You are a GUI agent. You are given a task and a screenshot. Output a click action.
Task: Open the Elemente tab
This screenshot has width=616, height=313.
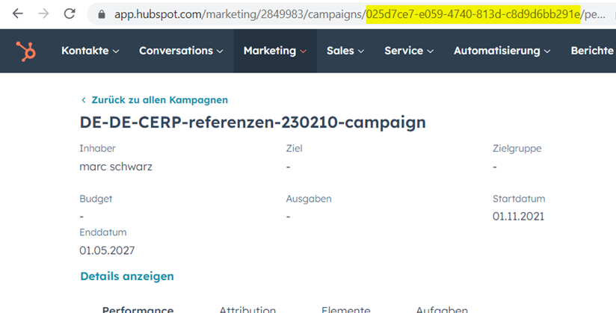tap(345, 309)
